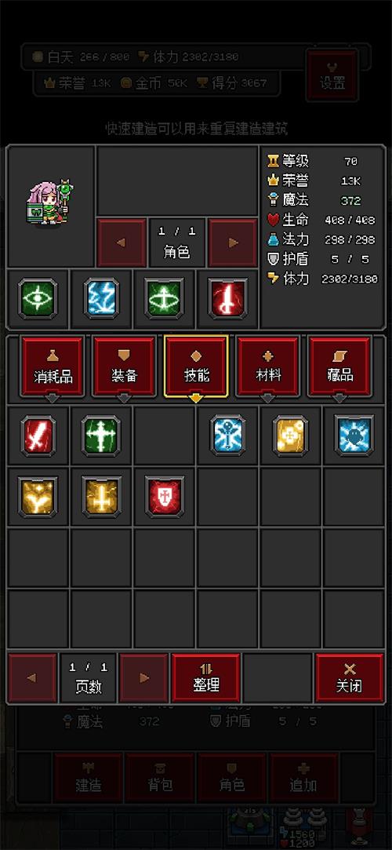This screenshot has height=850, width=392.
Task: Pick the red shield cross skill icon
Action: click(165, 497)
